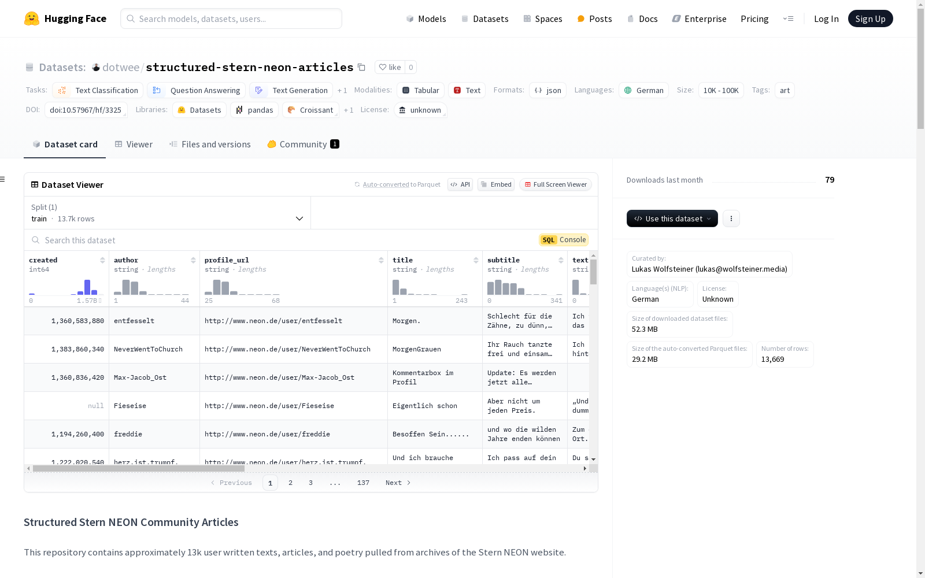Screen dimensions: 925x578
Task: Follow the Auto-converted link
Action: [386, 184]
